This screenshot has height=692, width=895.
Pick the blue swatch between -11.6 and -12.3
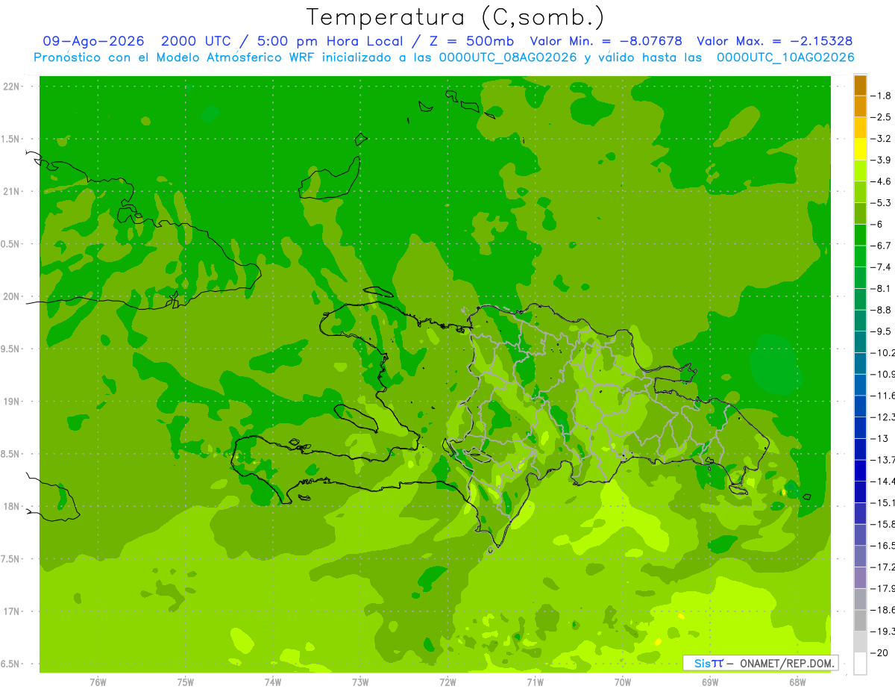pos(860,406)
